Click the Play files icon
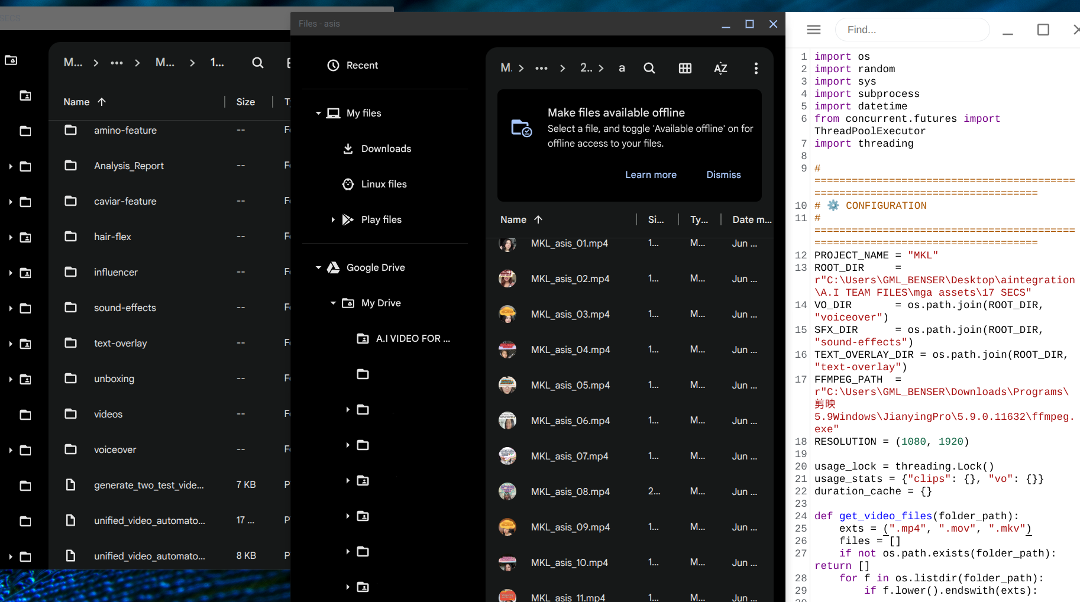1080x602 pixels. (x=348, y=219)
